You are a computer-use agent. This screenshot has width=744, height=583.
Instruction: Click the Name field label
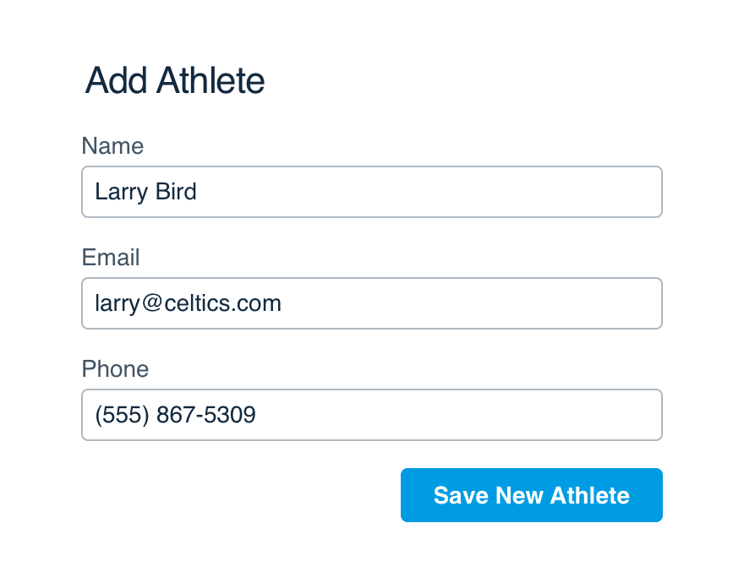[112, 145]
